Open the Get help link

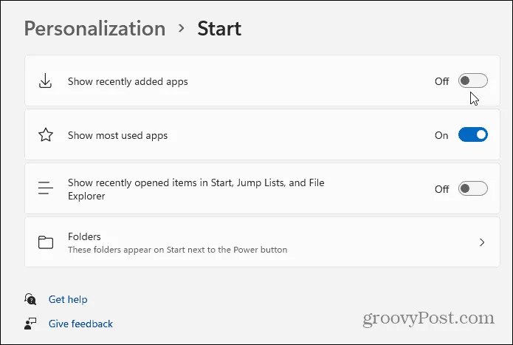[68, 299]
